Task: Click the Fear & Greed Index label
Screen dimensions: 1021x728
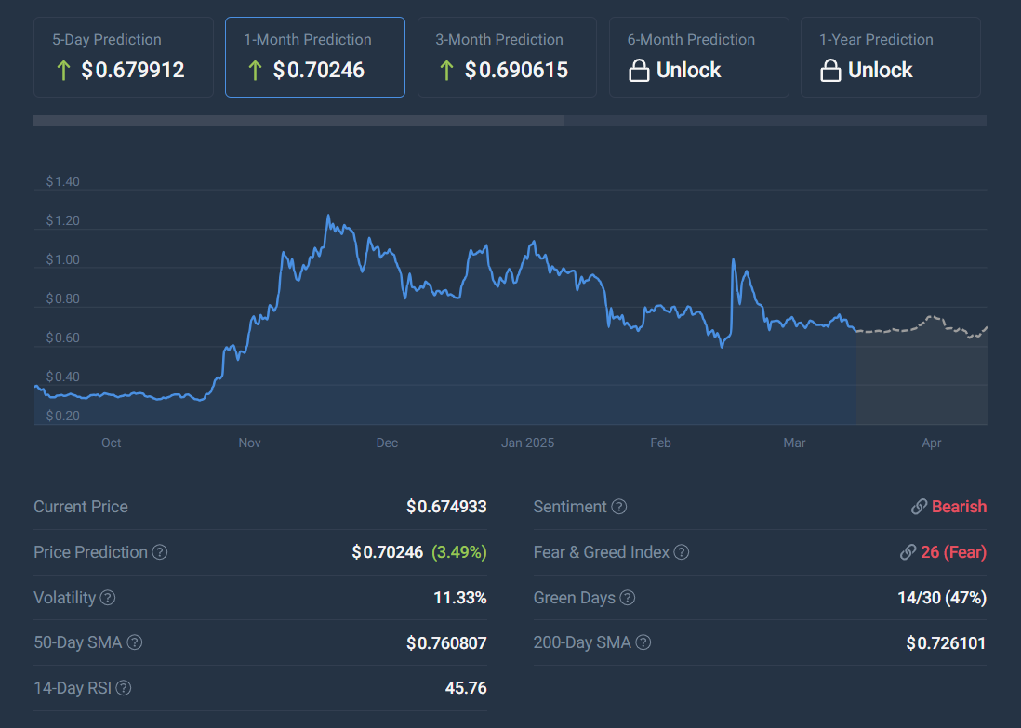Action: tap(601, 552)
